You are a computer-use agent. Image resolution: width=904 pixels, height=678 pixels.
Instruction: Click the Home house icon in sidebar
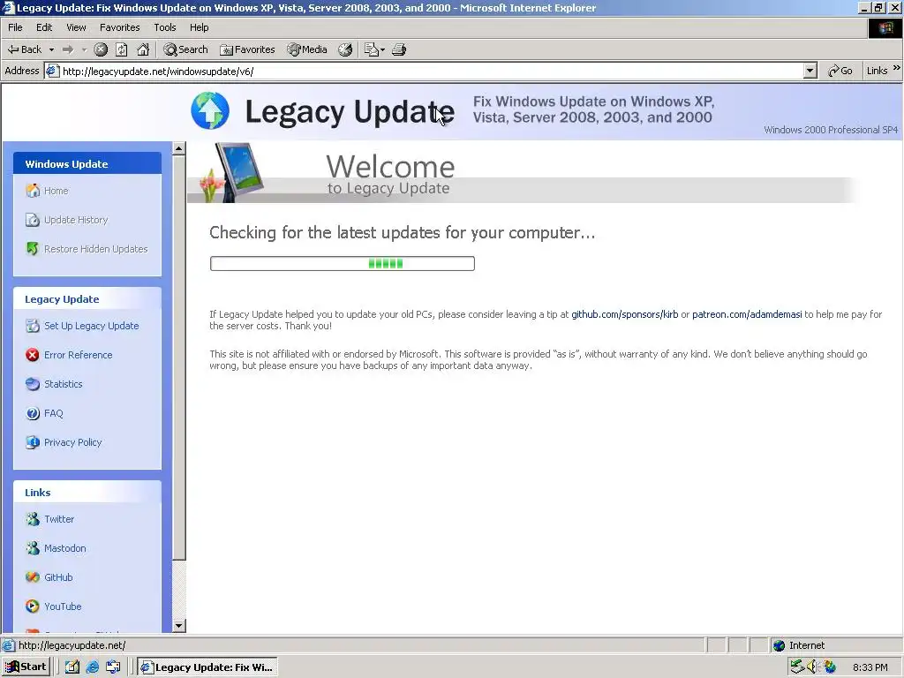pos(33,191)
